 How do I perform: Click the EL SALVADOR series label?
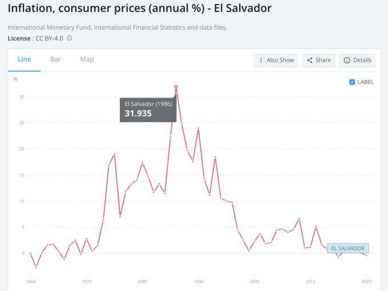coord(348,248)
